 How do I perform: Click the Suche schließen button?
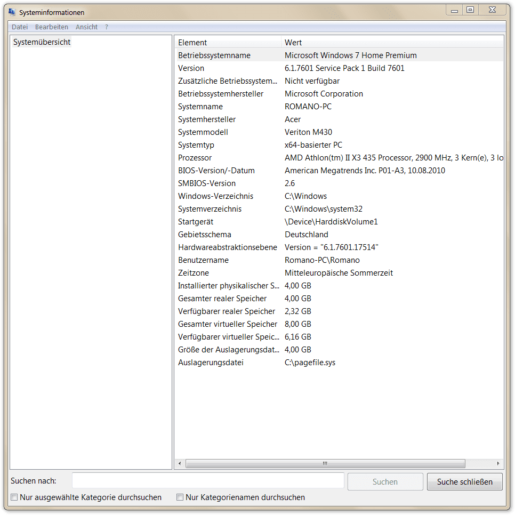(x=464, y=481)
